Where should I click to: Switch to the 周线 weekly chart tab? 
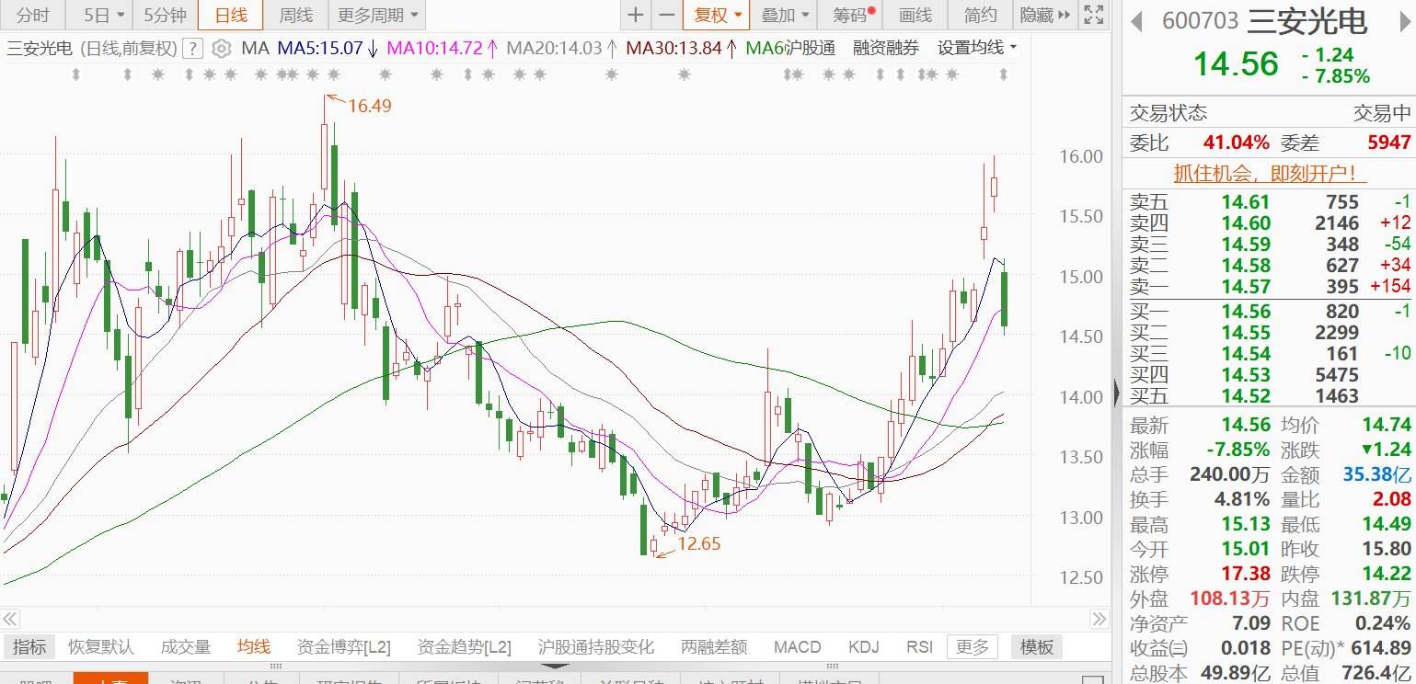point(295,15)
